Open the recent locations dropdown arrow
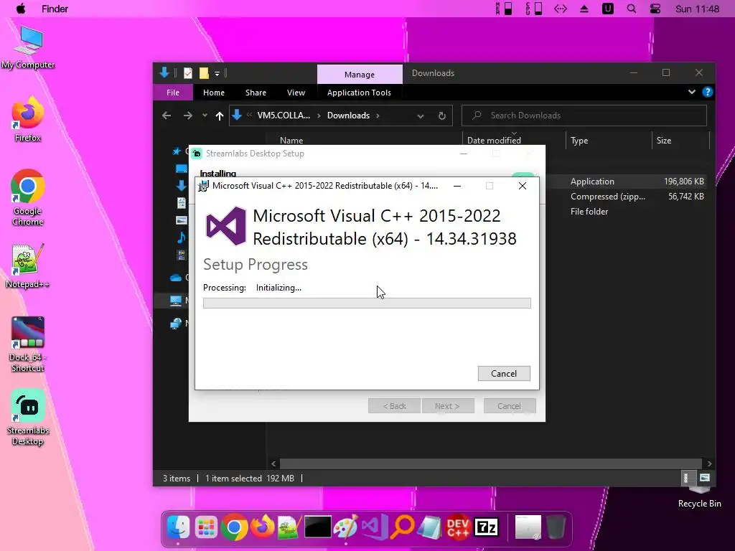The width and height of the screenshot is (735, 551). pos(205,116)
